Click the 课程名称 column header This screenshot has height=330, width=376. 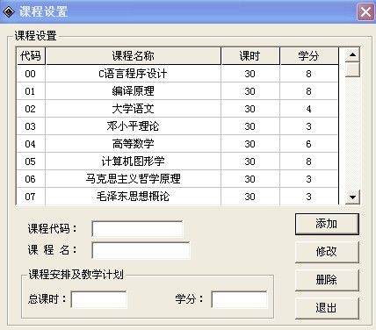tap(134, 56)
